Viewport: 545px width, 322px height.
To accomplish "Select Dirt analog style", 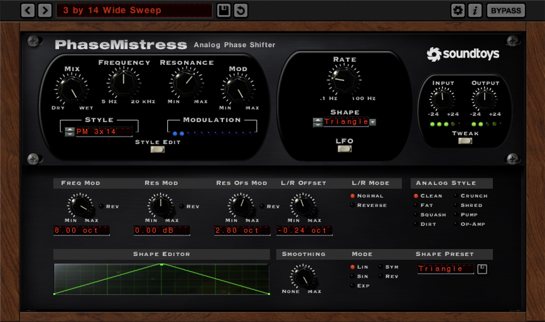I will (416, 224).
